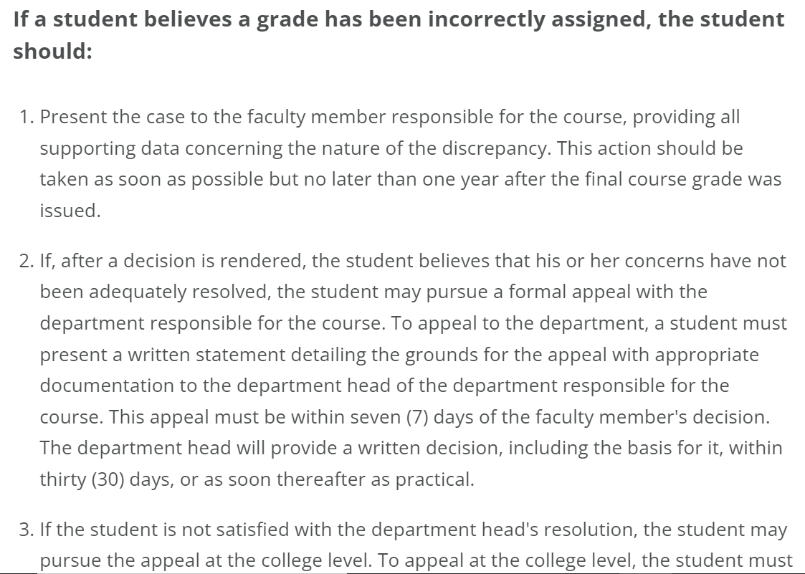
Task: Click the word "issued." ending step one
Action: pyautogui.click(x=70, y=211)
